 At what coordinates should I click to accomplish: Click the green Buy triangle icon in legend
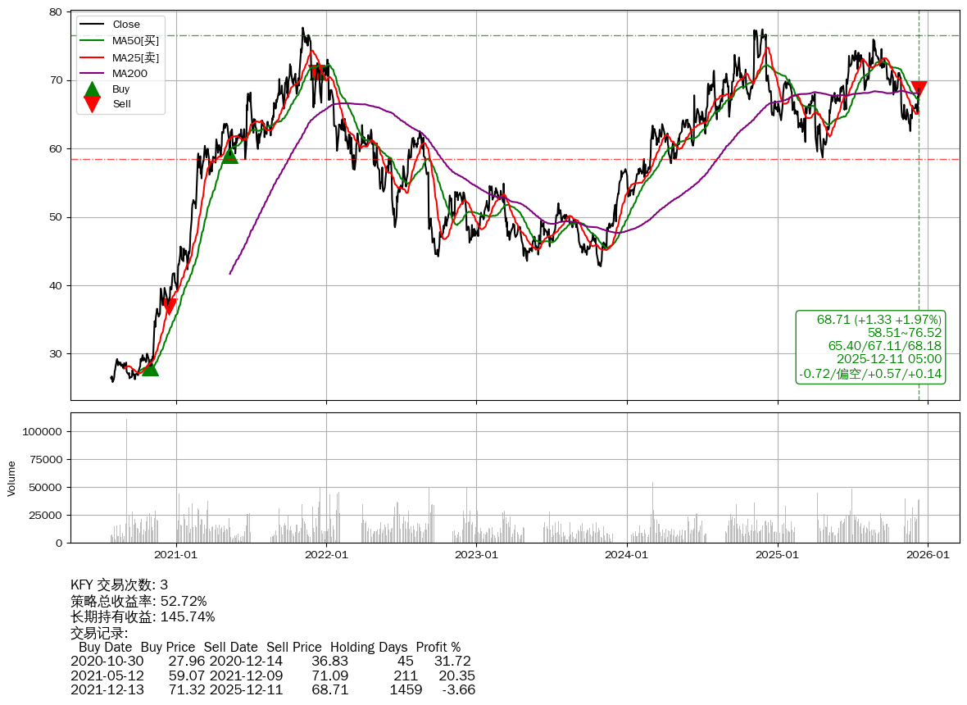coord(93,89)
